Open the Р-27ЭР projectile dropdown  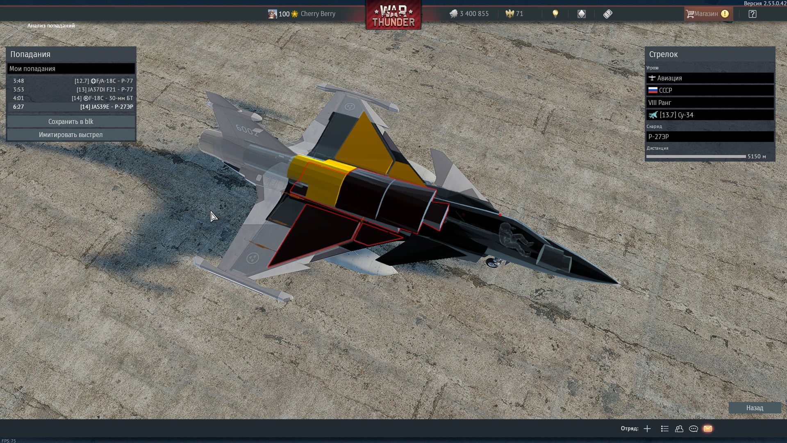coord(710,137)
